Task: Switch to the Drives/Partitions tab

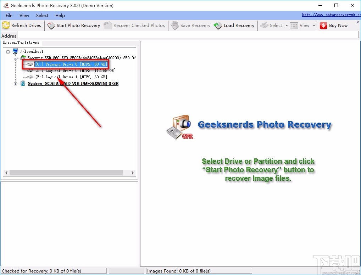Action: 21,42
